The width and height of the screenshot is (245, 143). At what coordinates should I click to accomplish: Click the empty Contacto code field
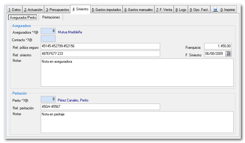click(x=48, y=39)
